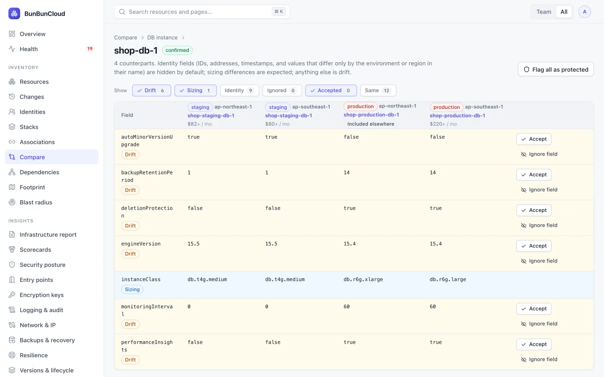The height and width of the screenshot is (377, 604).
Task: Open shop-production-db-1 link in ap-southeast-1 column
Action: [x=457, y=116]
